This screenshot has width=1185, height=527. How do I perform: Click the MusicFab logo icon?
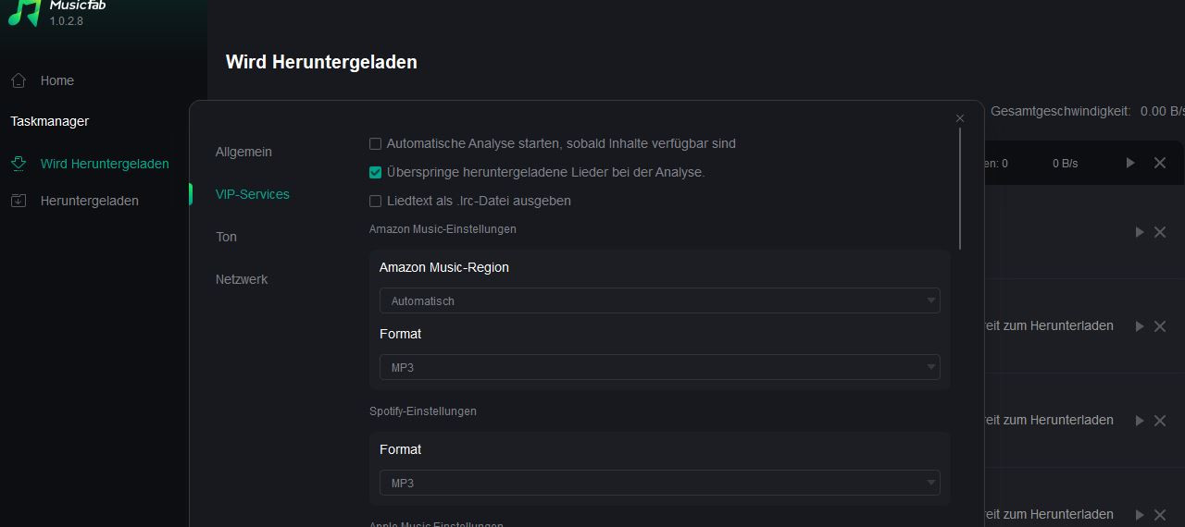[x=24, y=11]
